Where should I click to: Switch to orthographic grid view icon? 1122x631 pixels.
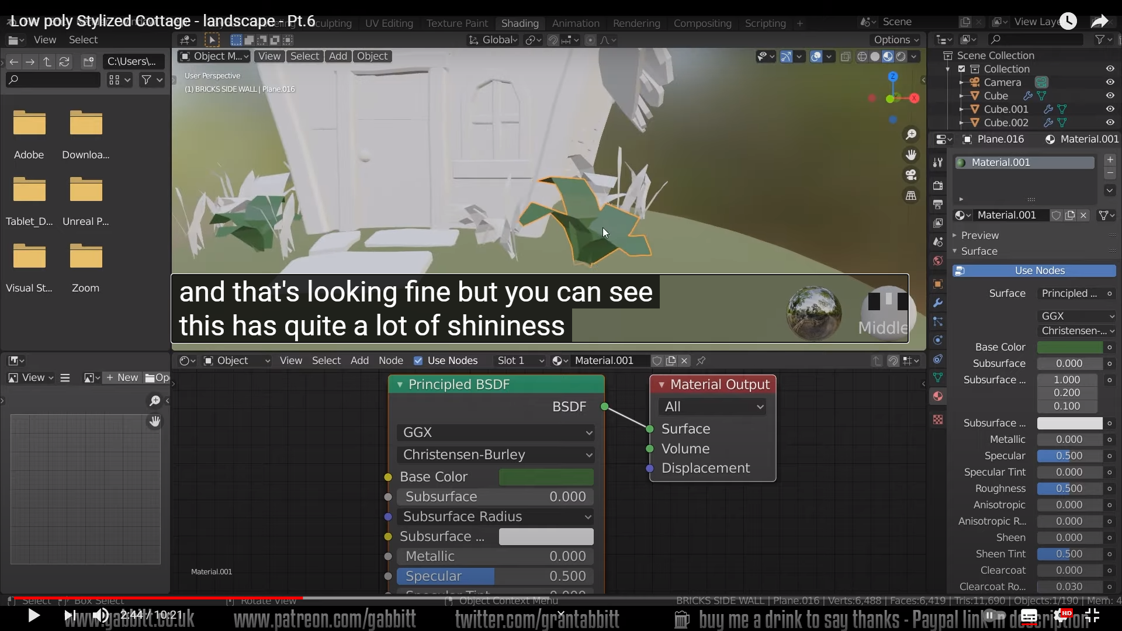(910, 196)
